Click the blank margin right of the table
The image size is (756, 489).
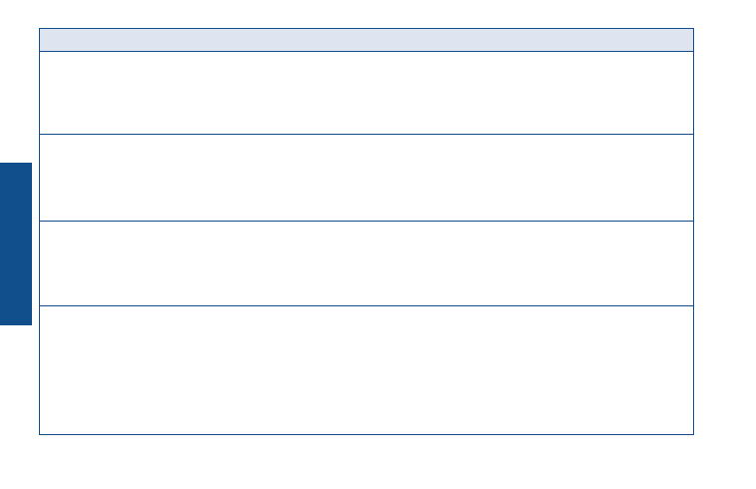(x=725, y=232)
